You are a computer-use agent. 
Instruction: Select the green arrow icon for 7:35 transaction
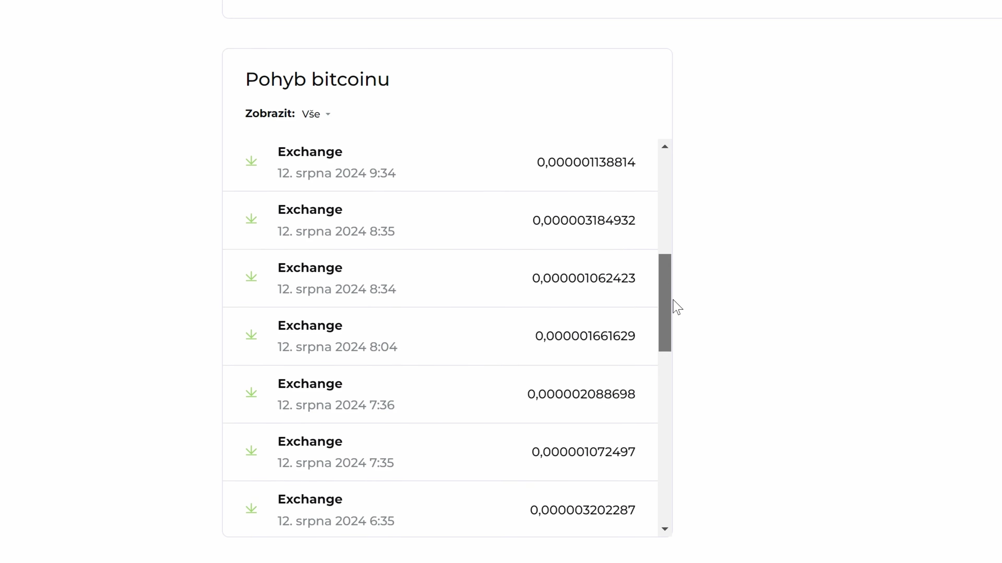pos(251,451)
